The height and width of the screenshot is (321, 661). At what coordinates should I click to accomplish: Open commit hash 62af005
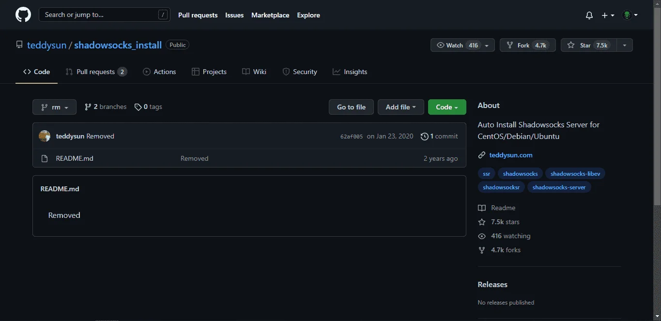[x=352, y=137]
